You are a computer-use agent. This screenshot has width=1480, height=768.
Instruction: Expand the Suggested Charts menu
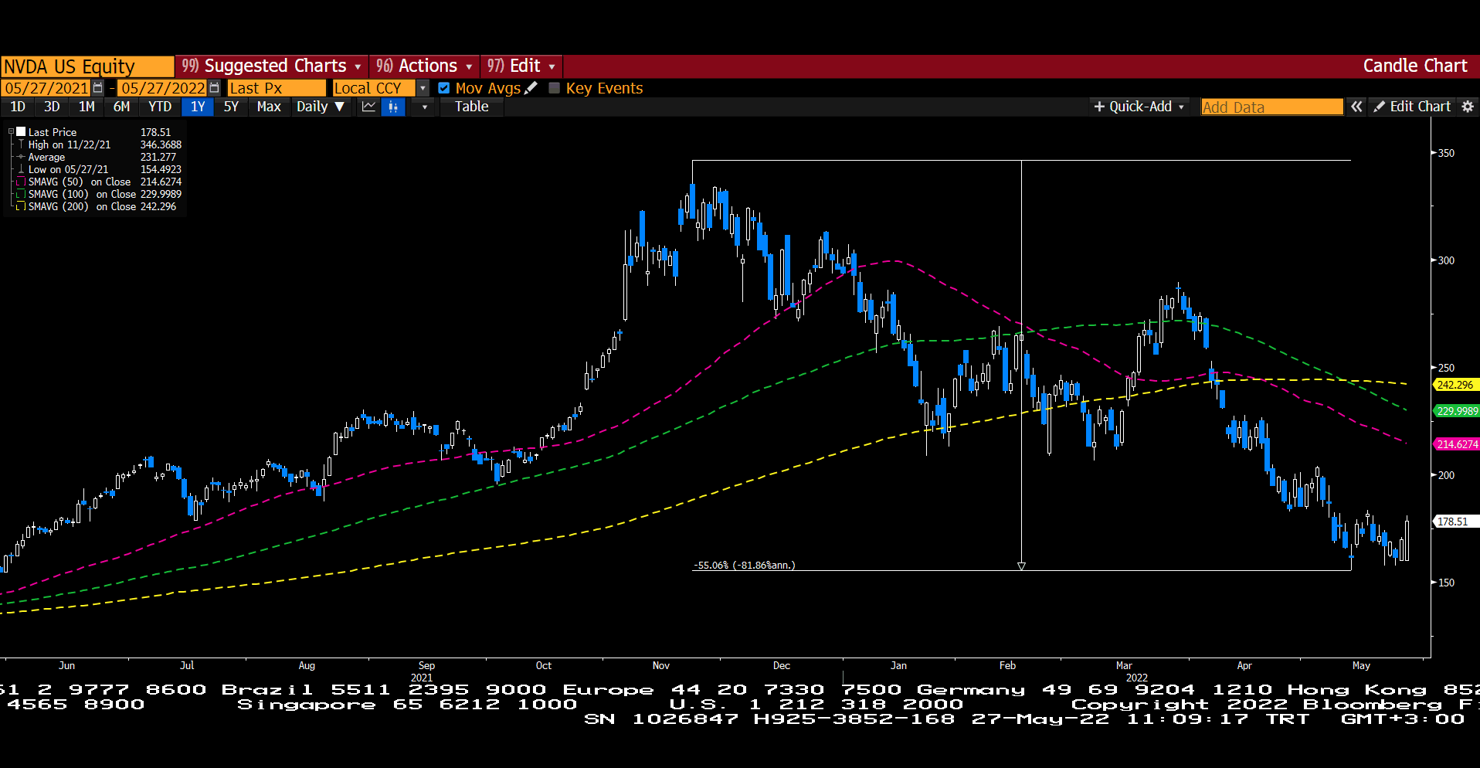(272, 66)
